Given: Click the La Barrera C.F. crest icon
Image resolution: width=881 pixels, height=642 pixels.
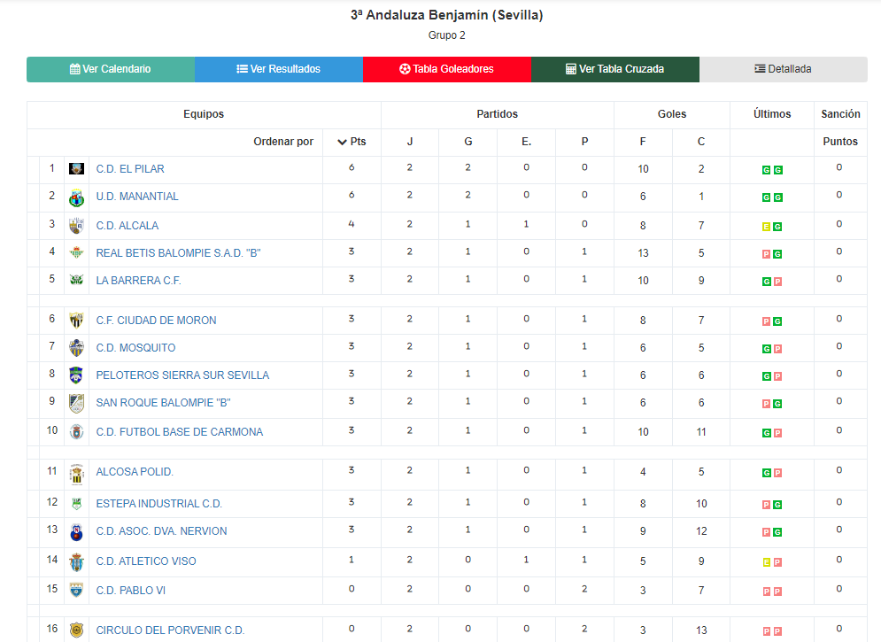Looking at the screenshot, I should (76, 280).
